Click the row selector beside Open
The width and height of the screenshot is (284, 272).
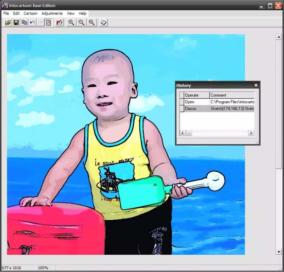[x=182, y=102]
